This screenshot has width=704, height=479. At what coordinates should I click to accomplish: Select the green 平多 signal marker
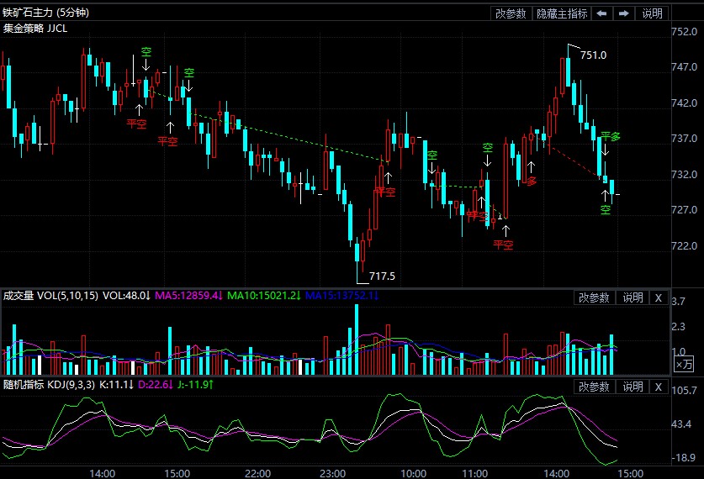610,136
